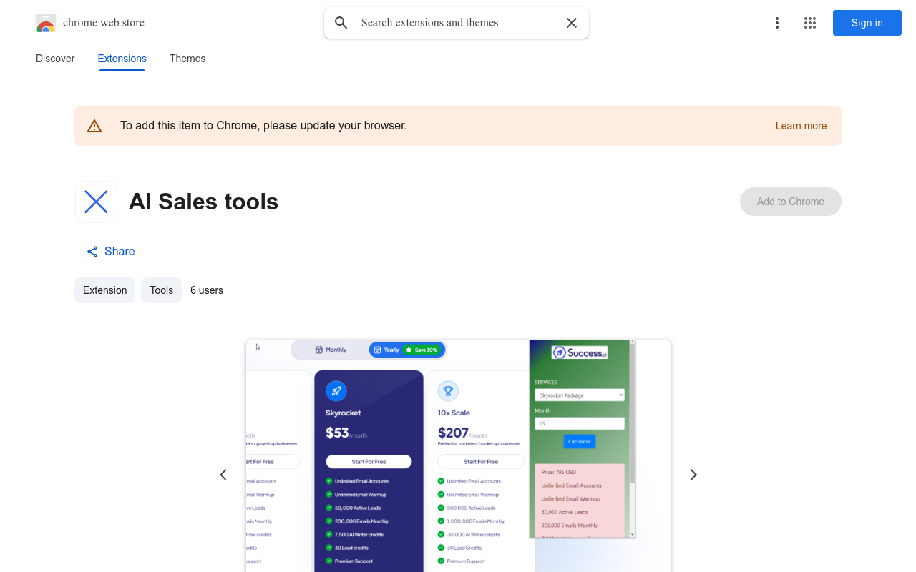Open the Themes tab
Image resolution: width=916 pixels, height=572 pixels.
click(187, 59)
